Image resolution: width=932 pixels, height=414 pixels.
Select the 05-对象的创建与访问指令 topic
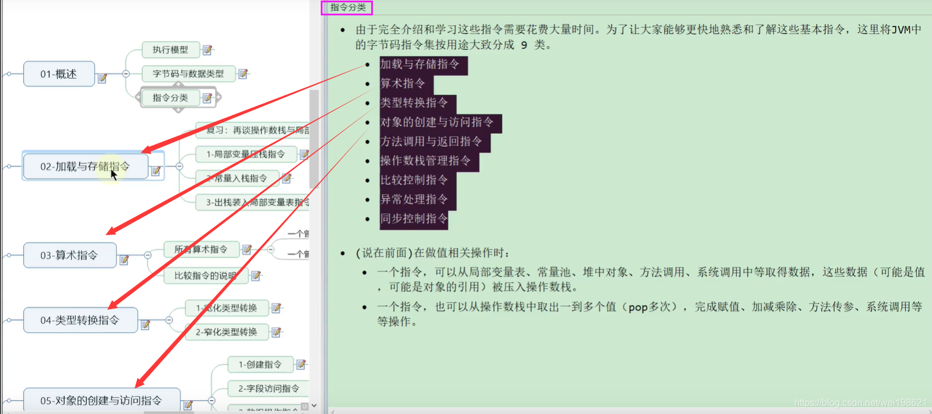point(101,400)
